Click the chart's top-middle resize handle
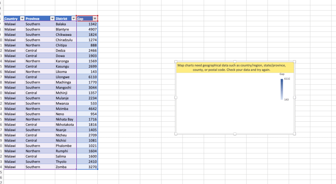This screenshot has height=184, width=336. pyautogui.click(x=235, y=62)
